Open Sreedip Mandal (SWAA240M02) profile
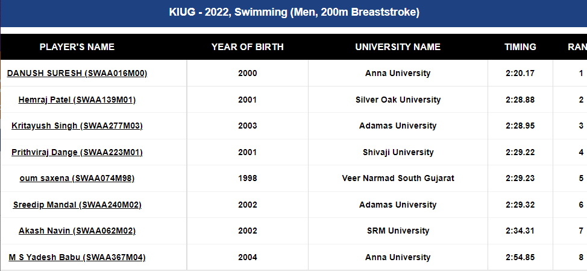The image size is (587, 271). click(x=77, y=205)
